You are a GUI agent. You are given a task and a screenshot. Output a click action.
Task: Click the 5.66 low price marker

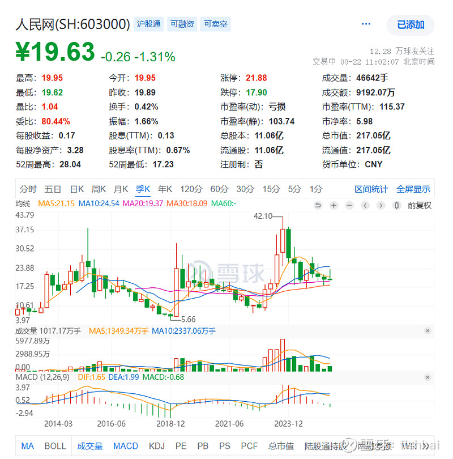[x=189, y=320]
